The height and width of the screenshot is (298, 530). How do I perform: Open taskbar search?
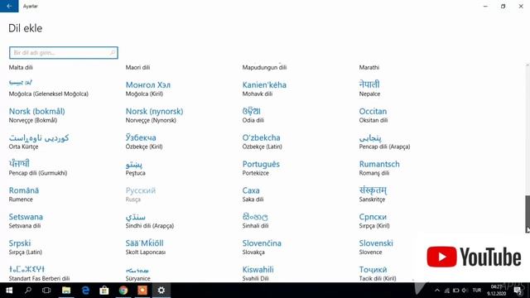(28, 291)
